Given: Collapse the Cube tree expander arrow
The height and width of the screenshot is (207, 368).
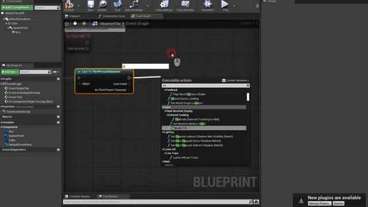Looking at the screenshot, I should click(6, 24).
